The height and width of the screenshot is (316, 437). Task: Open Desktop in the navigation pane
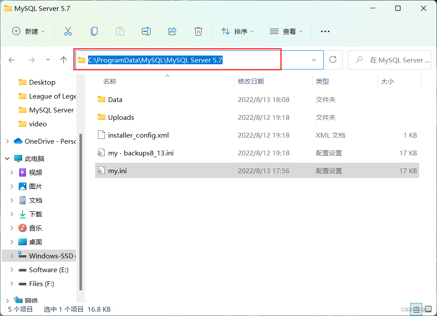(x=42, y=82)
